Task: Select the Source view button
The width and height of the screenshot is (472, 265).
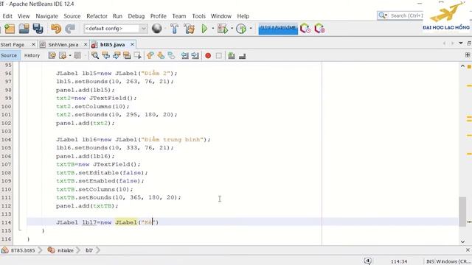Action: click(x=9, y=56)
